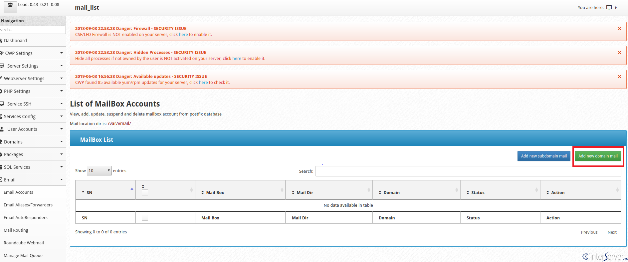
Task: Open Email AutoResponders page
Action: (26, 218)
